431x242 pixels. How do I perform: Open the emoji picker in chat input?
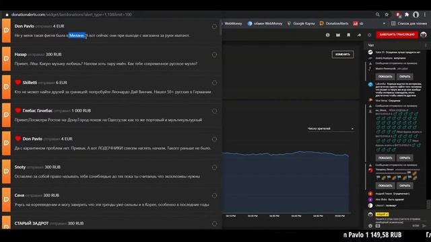370,226
